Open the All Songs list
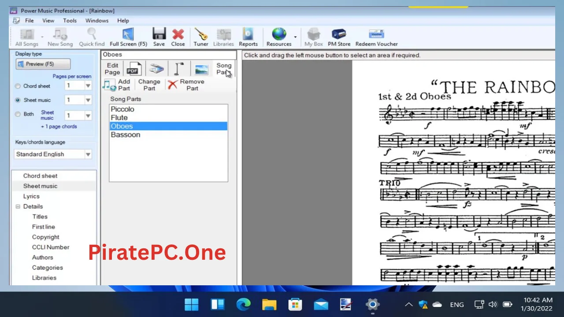The image size is (564, 317). click(27, 37)
